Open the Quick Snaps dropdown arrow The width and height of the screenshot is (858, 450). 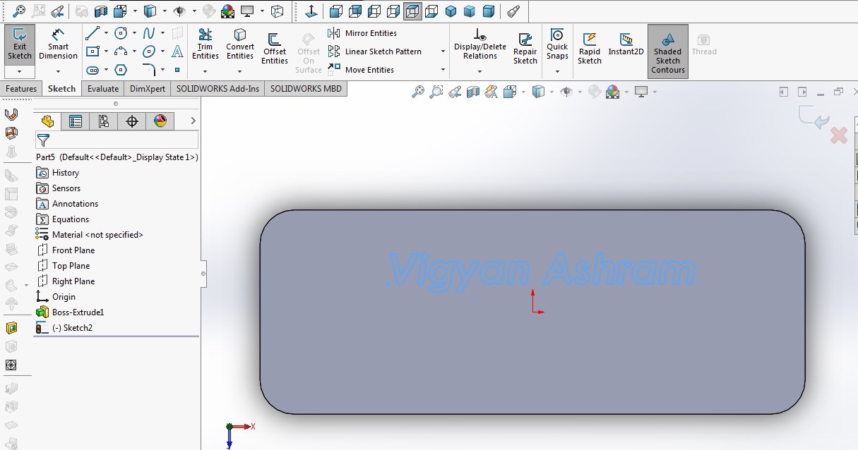pyautogui.click(x=557, y=72)
